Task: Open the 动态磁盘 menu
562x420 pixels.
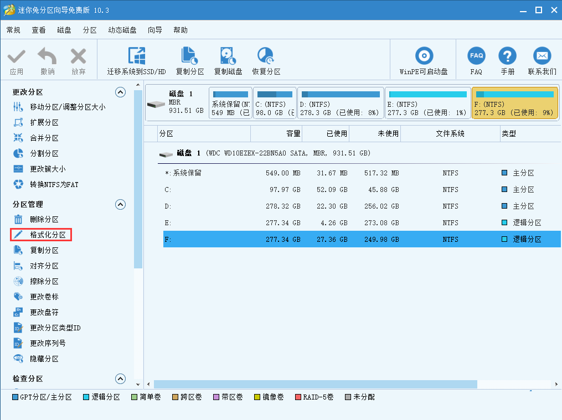Action: (x=122, y=30)
